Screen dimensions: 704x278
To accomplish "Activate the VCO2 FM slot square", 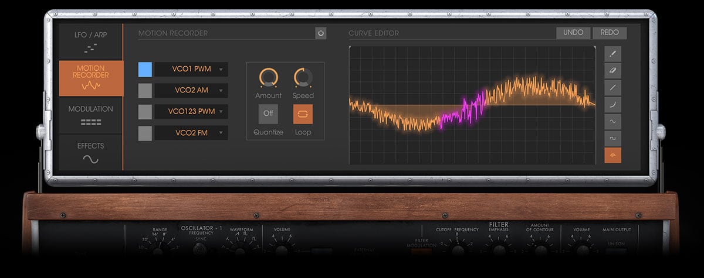I will point(145,133).
